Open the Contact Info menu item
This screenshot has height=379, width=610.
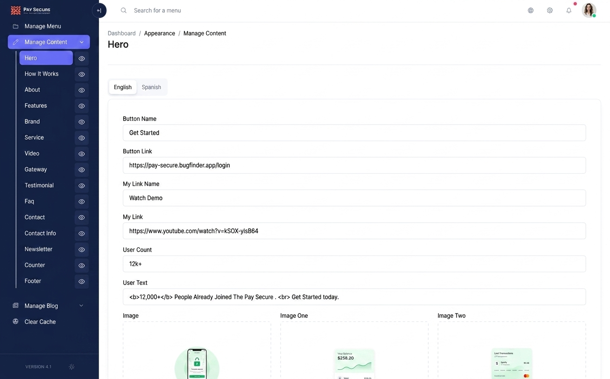40,233
